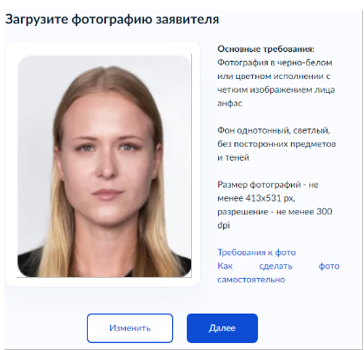364x350 pixels.
Task: Click the Размер фотографий requirement paragraph
Action: [x=275, y=205]
